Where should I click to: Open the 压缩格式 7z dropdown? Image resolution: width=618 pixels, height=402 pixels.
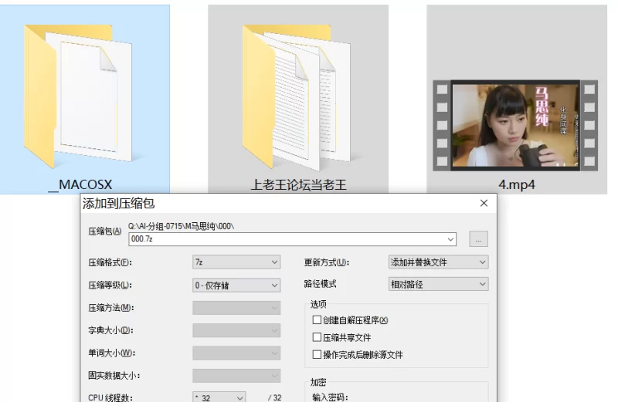[236, 262]
